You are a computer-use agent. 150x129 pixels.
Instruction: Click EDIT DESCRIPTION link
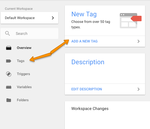pos(87,89)
